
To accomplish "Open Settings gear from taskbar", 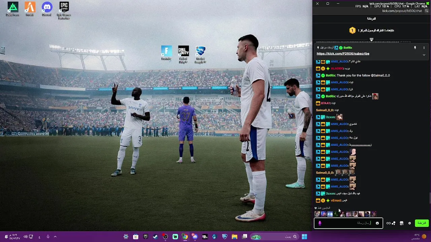I will point(126,237).
